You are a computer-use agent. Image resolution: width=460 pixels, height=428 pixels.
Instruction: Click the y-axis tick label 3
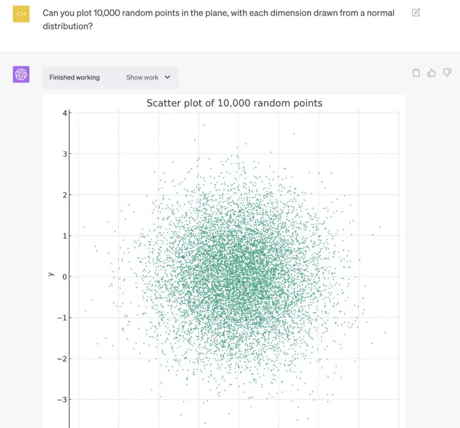click(64, 154)
